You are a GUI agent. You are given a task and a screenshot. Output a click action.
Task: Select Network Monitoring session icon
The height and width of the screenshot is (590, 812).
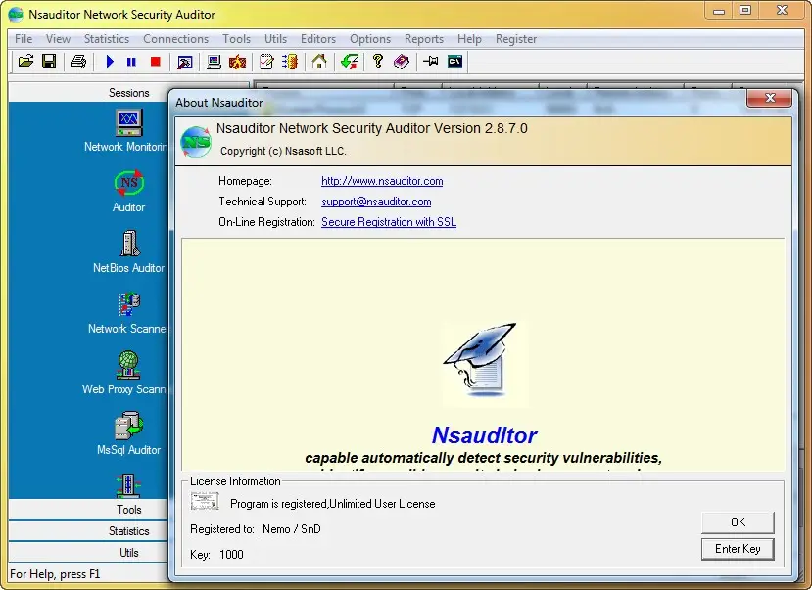click(x=128, y=123)
